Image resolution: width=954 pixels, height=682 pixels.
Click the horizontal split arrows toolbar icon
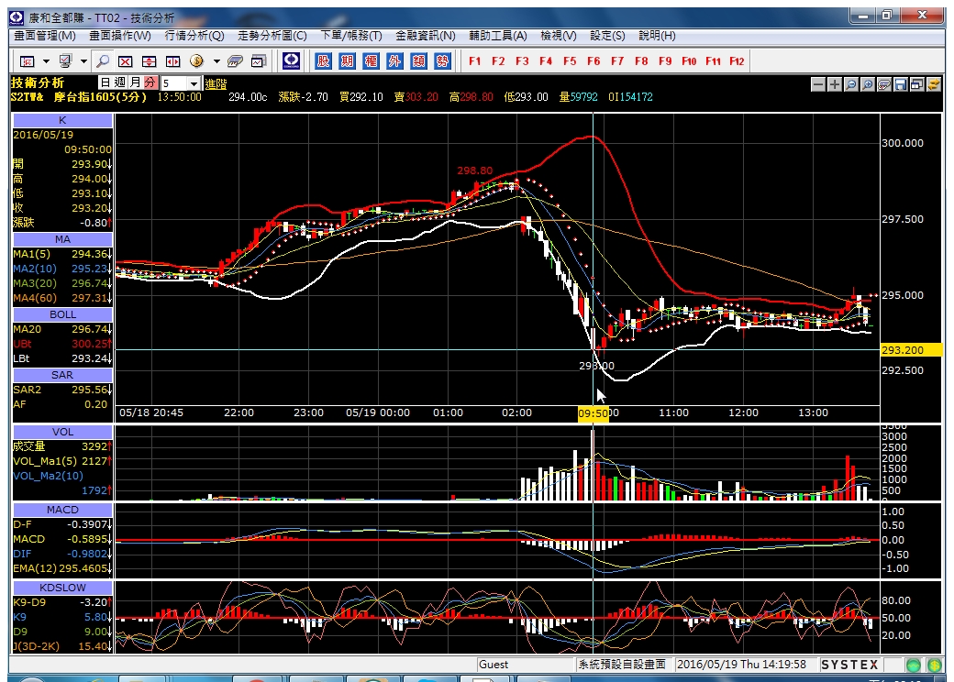(x=172, y=60)
